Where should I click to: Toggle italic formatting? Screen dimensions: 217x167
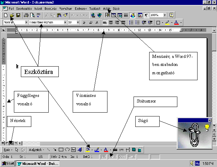[x=90, y=22]
